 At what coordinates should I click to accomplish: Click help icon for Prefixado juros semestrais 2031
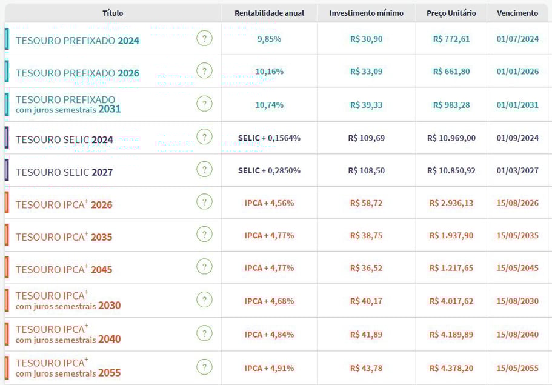pyautogui.click(x=204, y=104)
